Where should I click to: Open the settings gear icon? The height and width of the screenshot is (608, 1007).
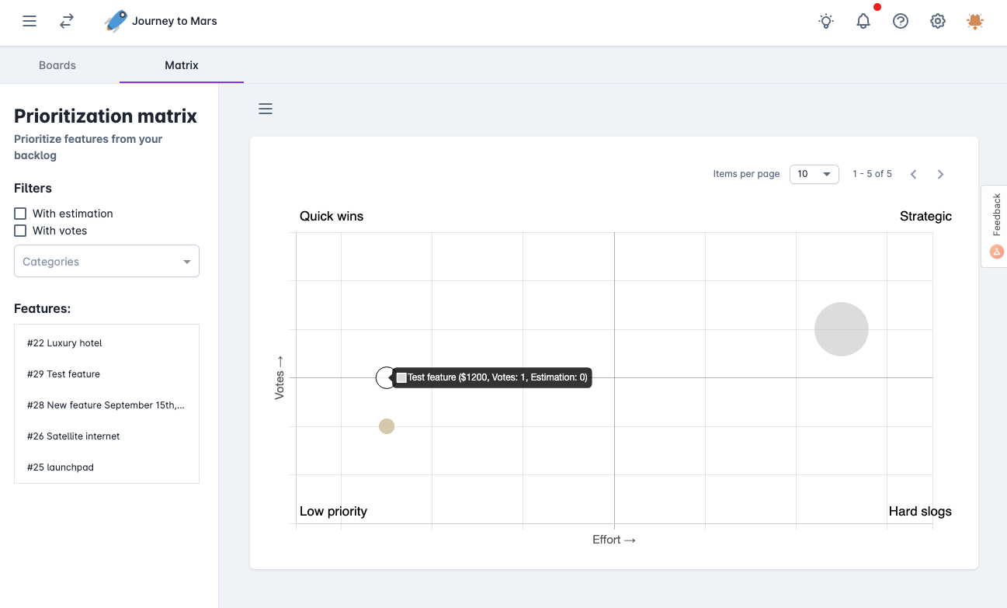click(938, 21)
